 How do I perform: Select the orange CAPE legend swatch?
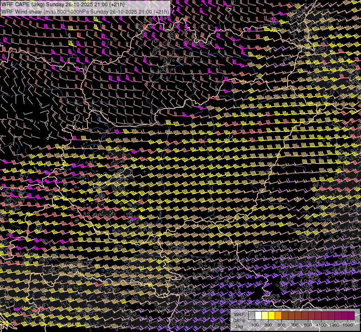pyautogui.click(x=278, y=316)
